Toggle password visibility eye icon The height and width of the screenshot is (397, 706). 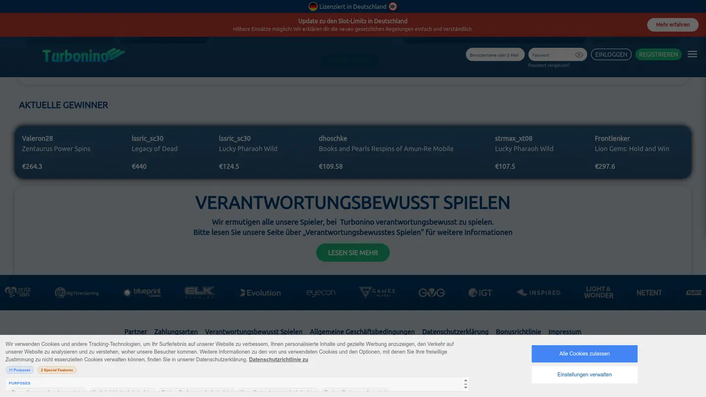click(579, 55)
